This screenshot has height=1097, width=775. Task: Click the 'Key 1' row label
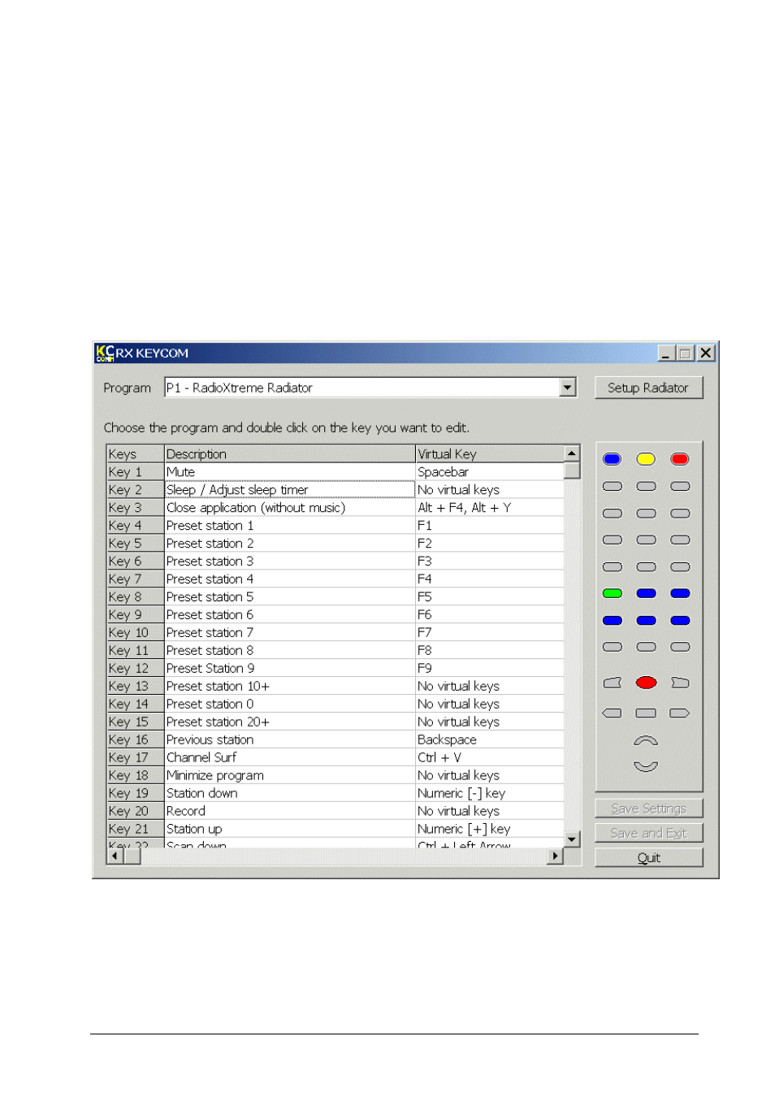click(136, 472)
